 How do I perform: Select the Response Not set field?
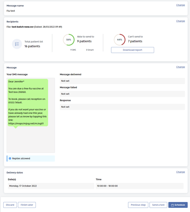pos(122,107)
